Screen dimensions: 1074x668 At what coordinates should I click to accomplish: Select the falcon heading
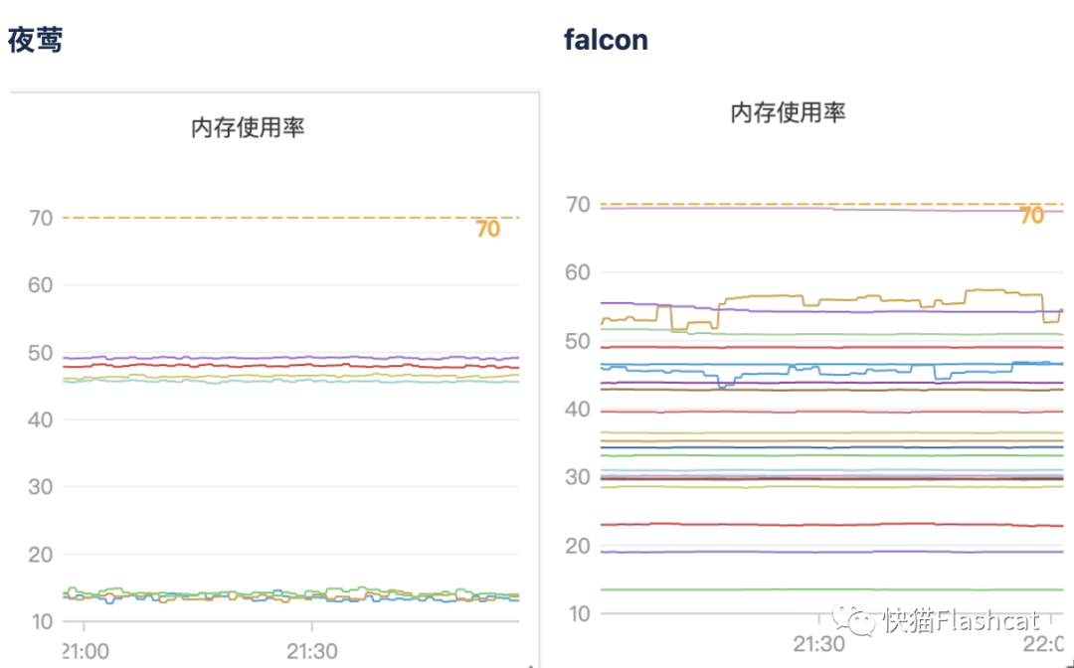point(606,40)
